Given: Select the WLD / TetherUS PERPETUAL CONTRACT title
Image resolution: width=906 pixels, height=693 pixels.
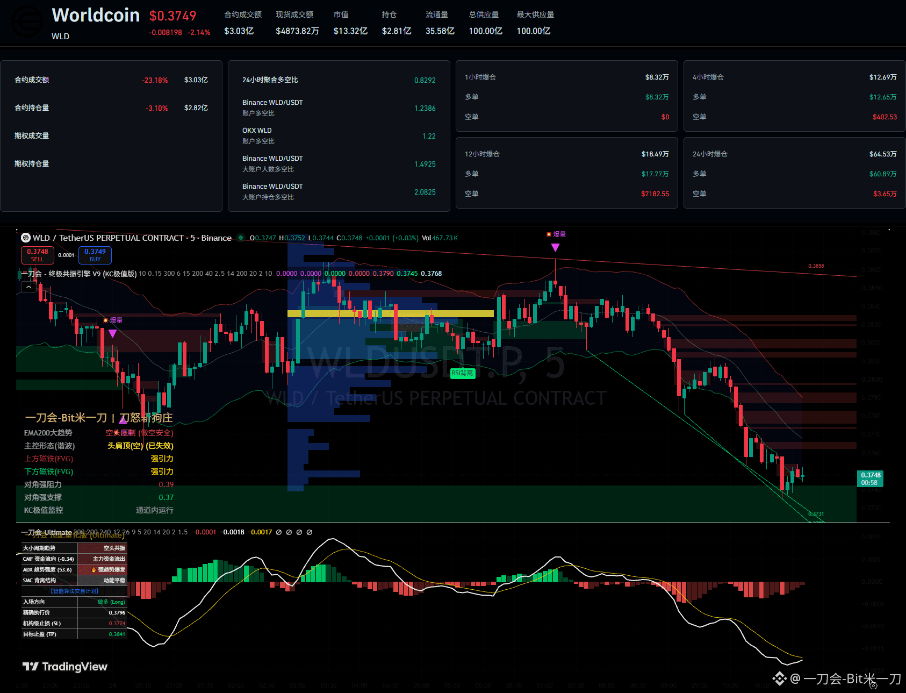Looking at the screenshot, I should (x=132, y=238).
